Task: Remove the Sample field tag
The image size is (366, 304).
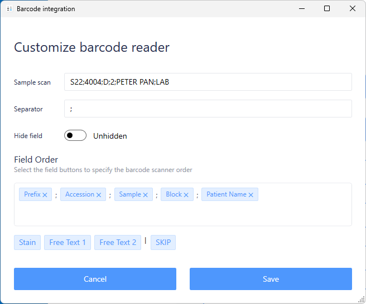Action: [146, 195]
